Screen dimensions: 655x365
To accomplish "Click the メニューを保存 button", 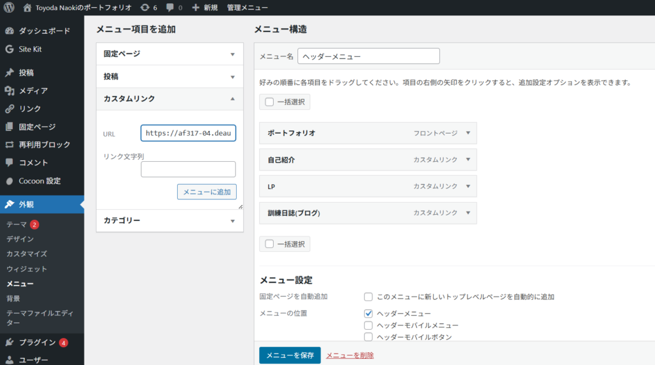I will (x=290, y=355).
